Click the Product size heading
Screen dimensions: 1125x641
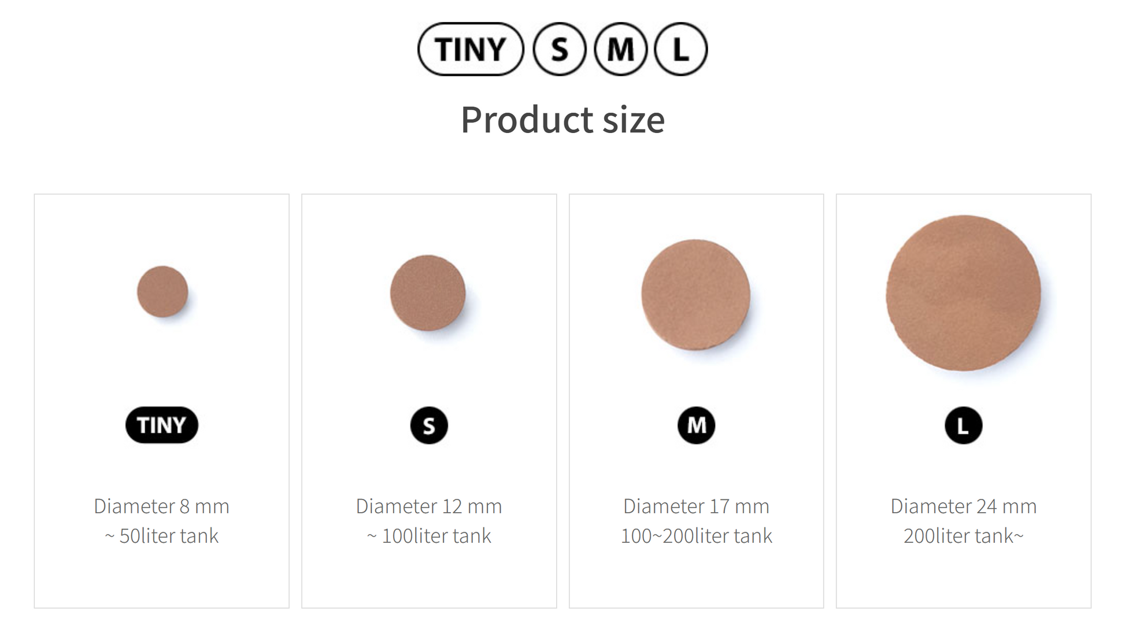[562, 120]
